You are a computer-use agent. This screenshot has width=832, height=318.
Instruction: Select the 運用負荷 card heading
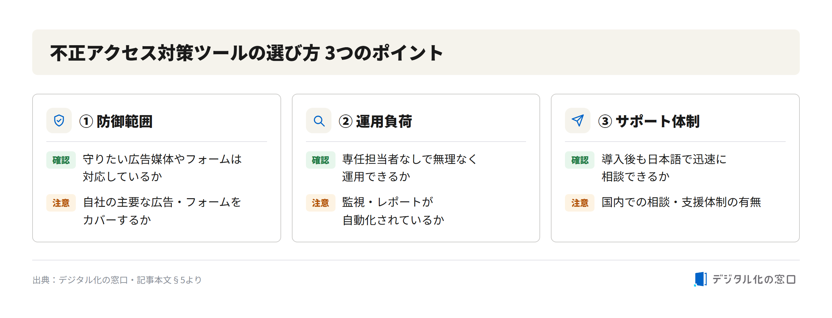pyautogui.click(x=384, y=121)
